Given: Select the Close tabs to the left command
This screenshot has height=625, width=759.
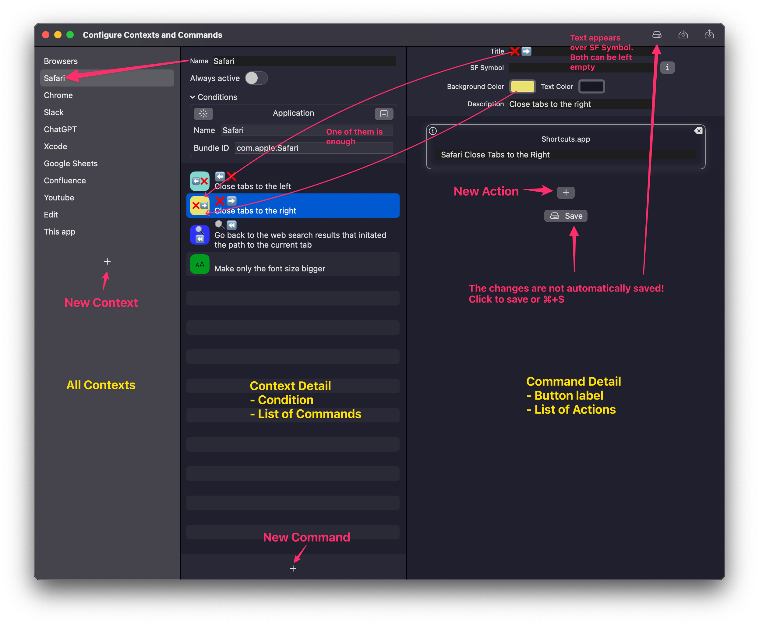Looking at the screenshot, I should click(293, 181).
